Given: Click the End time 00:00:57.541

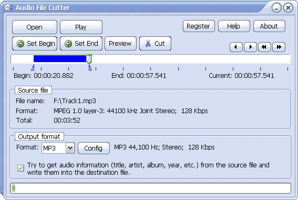Looking at the screenshot, I should (x=147, y=76).
